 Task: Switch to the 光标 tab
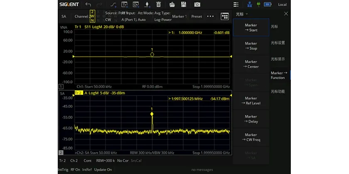[x=275, y=27]
